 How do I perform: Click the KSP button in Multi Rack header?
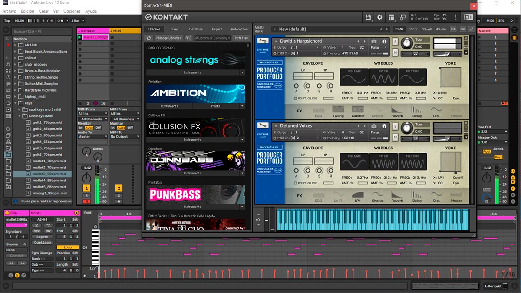pos(453,29)
